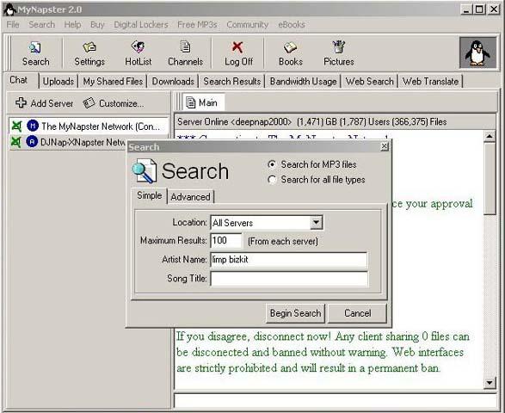The image size is (505, 413).
Task: Click the Song Title field
Action: point(289,279)
